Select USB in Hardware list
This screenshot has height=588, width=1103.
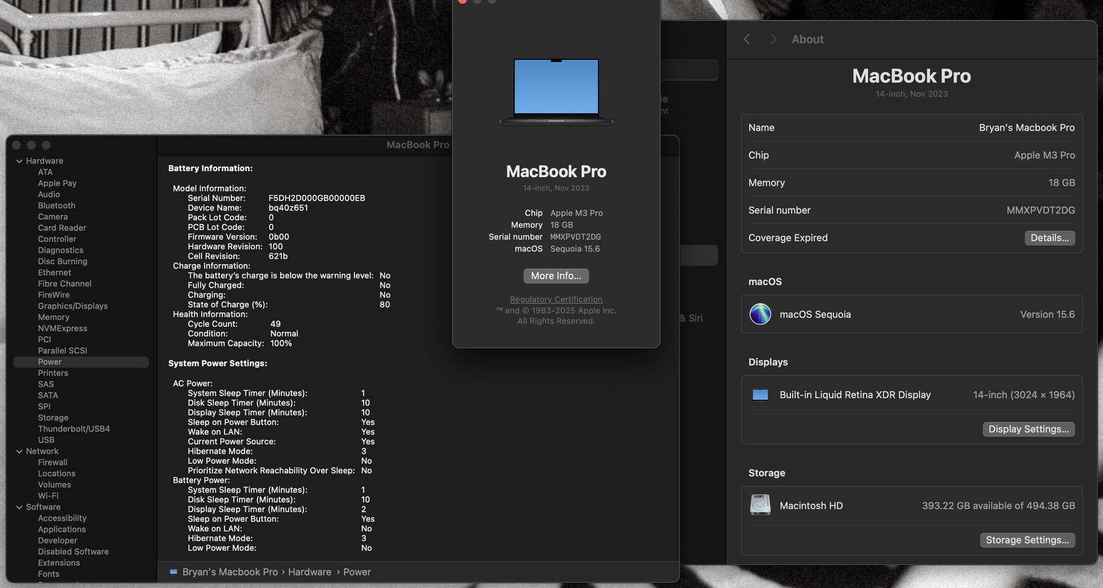(46, 440)
